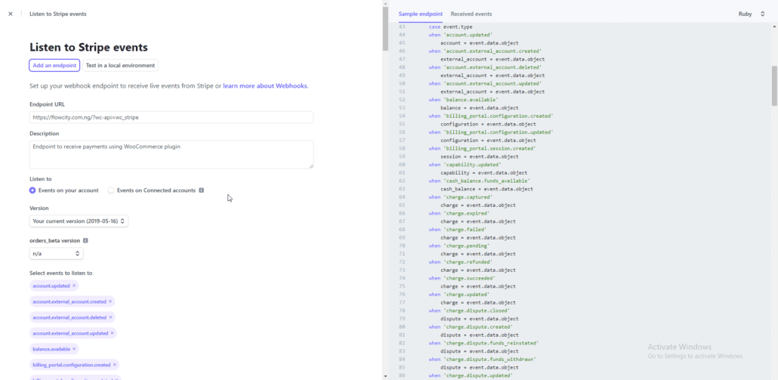Click code line when 'charge.refunded'
This screenshot has width=778, height=380.
point(461,262)
